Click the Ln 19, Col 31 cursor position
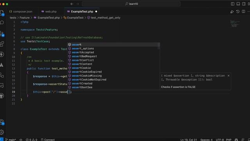The width and height of the screenshot is (250, 141). tap(189, 139)
